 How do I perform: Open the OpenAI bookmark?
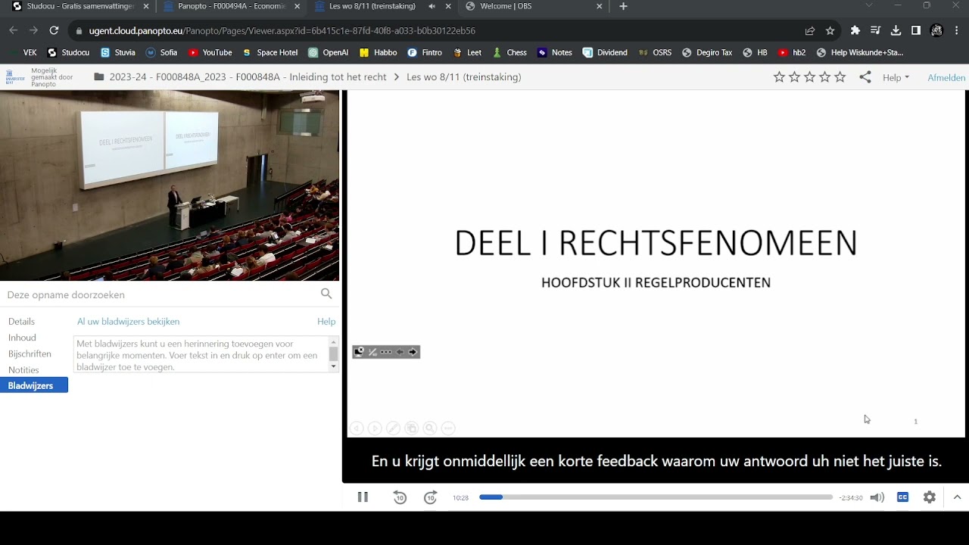tap(328, 53)
